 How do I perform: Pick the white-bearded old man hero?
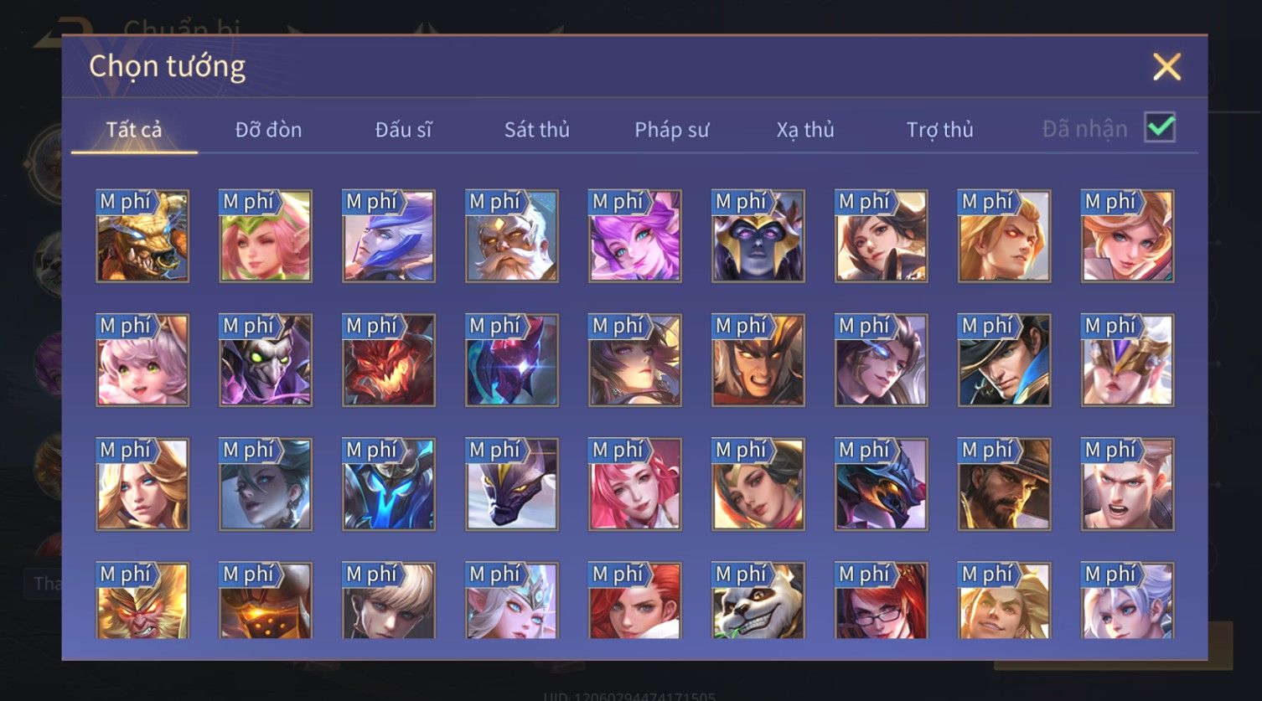click(x=512, y=236)
